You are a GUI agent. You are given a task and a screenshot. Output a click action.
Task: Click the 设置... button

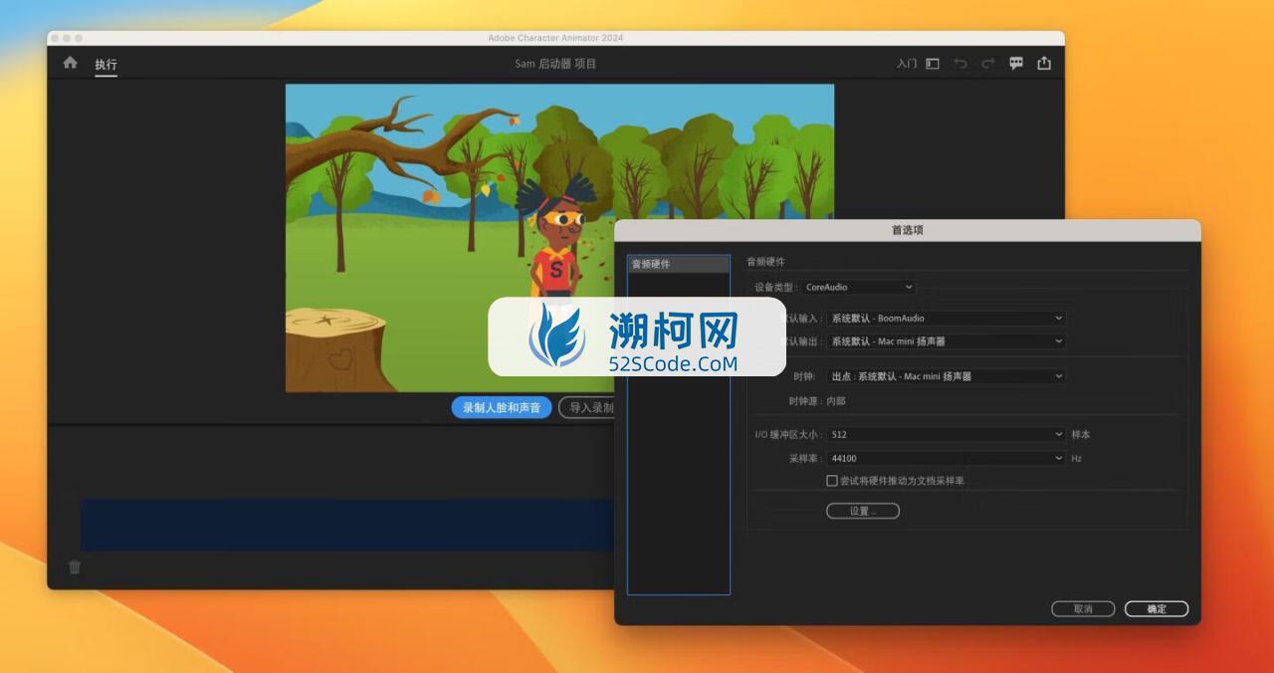863,511
